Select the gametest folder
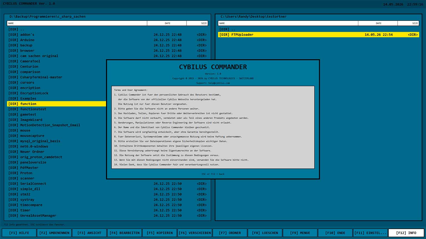The image size is (426, 239). 57,115
